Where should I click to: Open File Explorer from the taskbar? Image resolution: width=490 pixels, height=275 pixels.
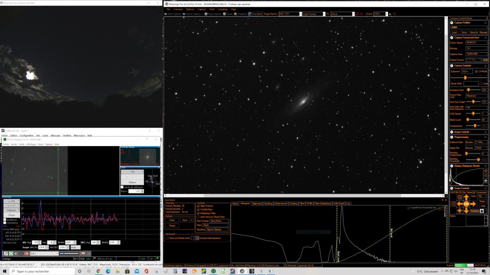point(118,272)
